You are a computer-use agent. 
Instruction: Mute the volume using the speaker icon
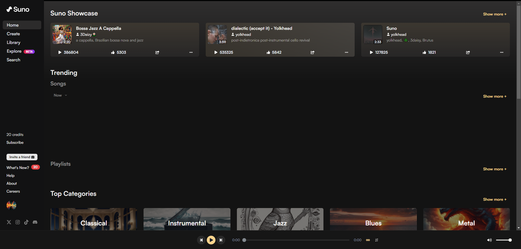[489, 240]
